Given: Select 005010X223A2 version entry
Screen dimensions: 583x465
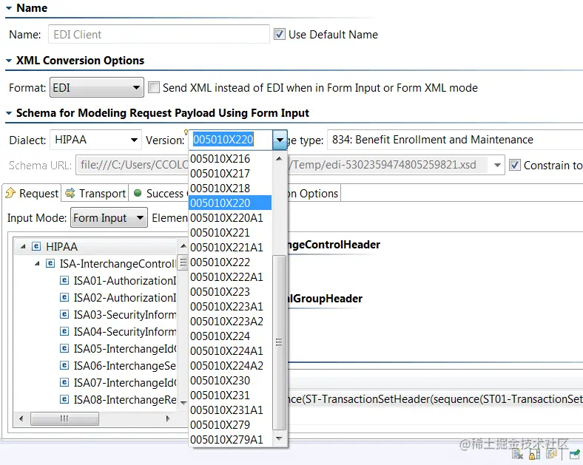Looking at the screenshot, I should click(x=230, y=322).
